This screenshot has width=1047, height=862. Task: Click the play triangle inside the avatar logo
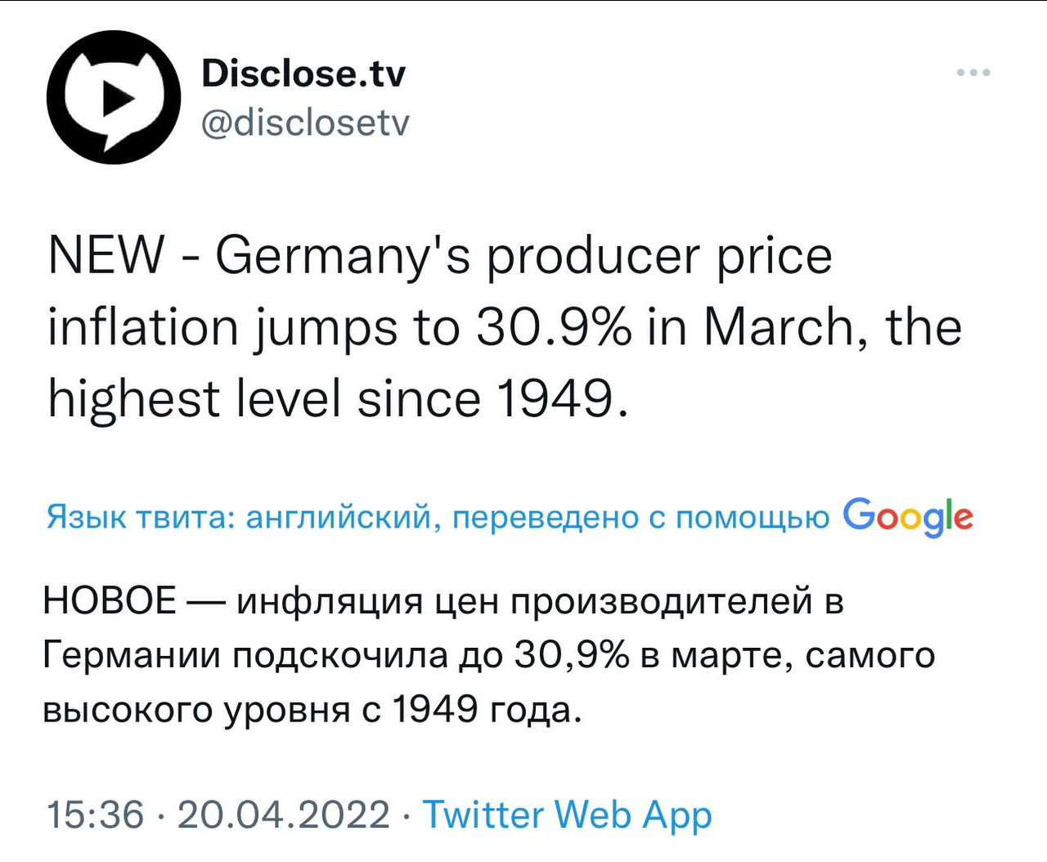pos(117,100)
